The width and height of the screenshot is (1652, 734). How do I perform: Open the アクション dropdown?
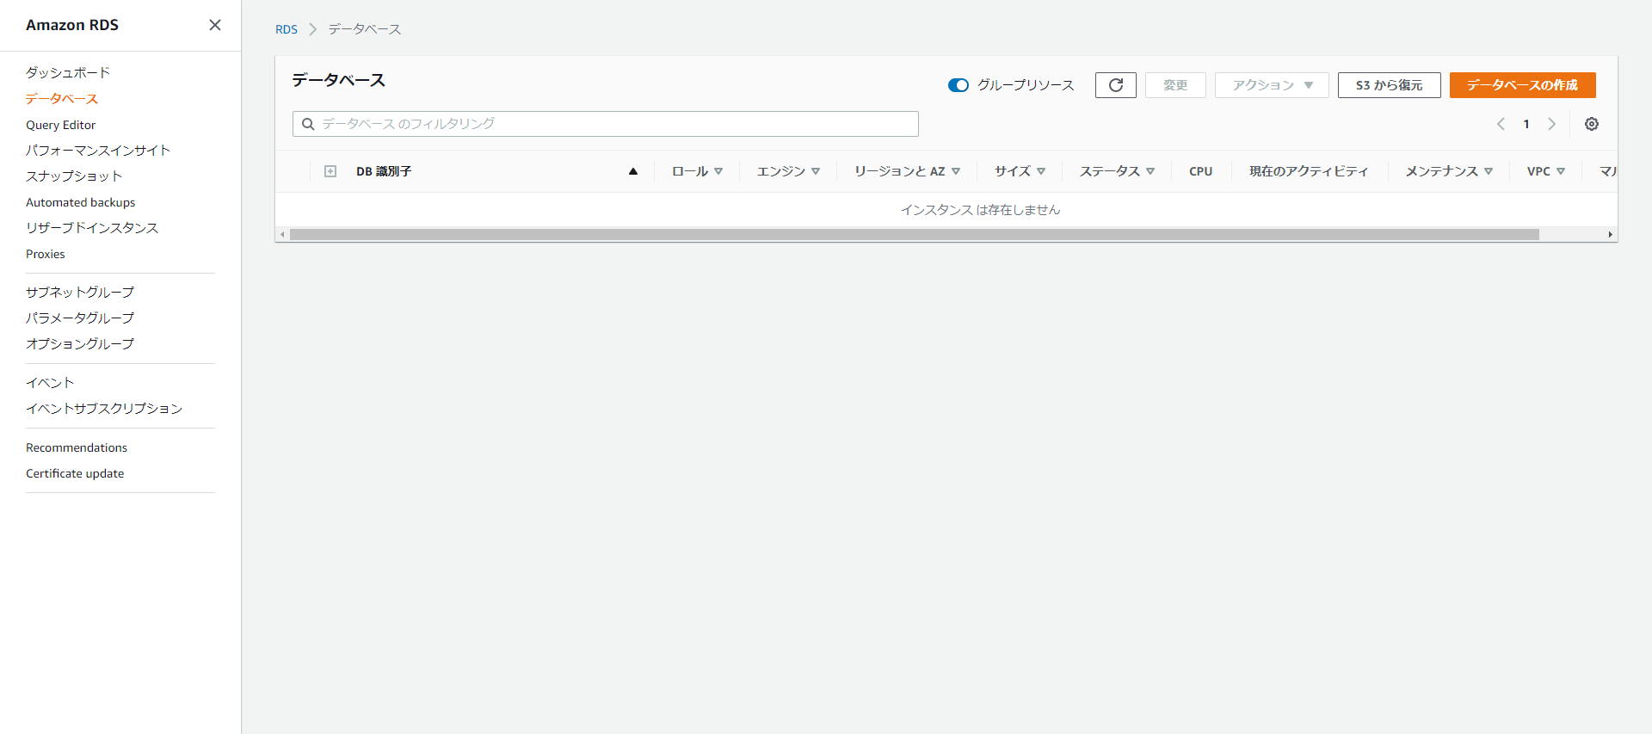point(1272,85)
